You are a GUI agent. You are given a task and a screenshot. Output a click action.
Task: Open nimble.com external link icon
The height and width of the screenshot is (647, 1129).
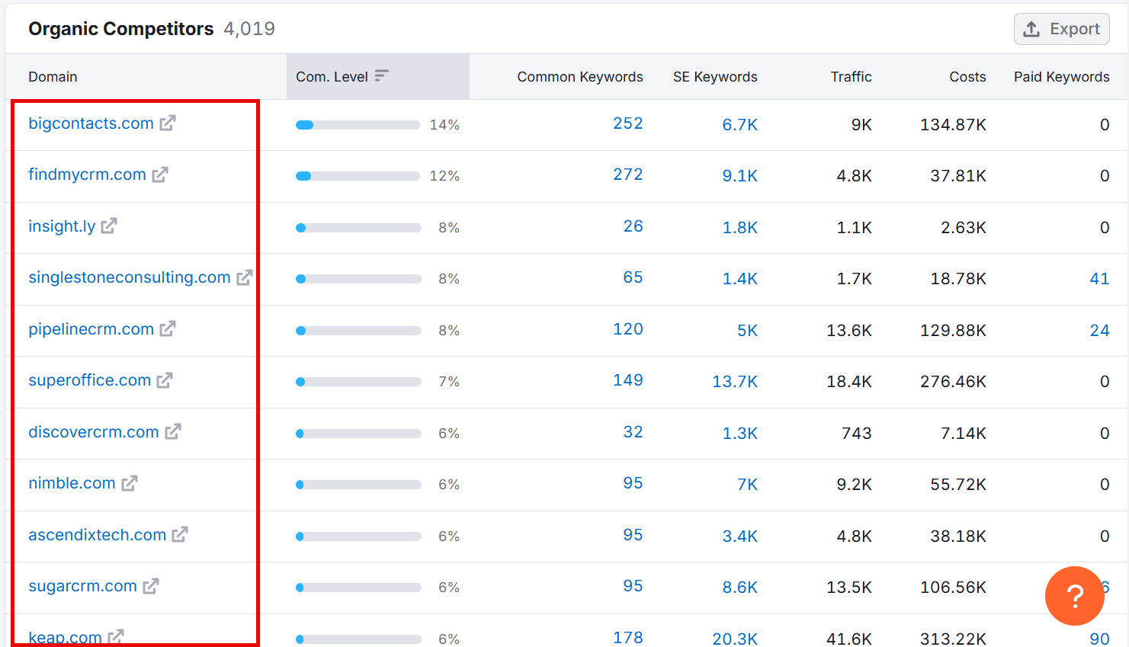[130, 483]
